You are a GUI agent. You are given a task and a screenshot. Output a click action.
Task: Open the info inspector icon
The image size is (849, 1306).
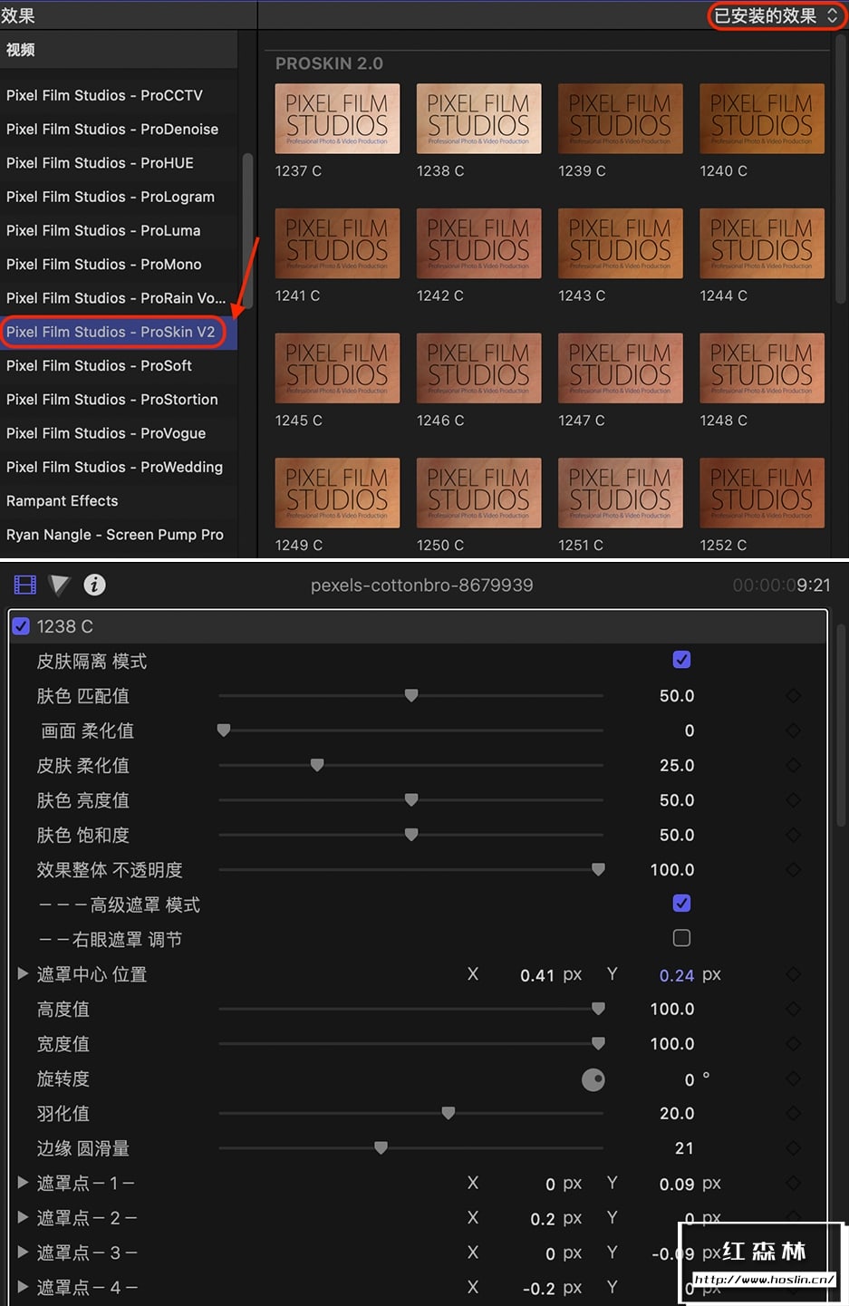pyautogui.click(x=94, y=585)
